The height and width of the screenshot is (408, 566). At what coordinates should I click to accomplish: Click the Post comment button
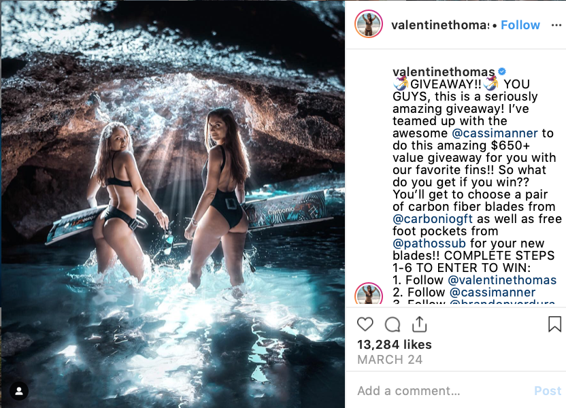click(548, 391)
